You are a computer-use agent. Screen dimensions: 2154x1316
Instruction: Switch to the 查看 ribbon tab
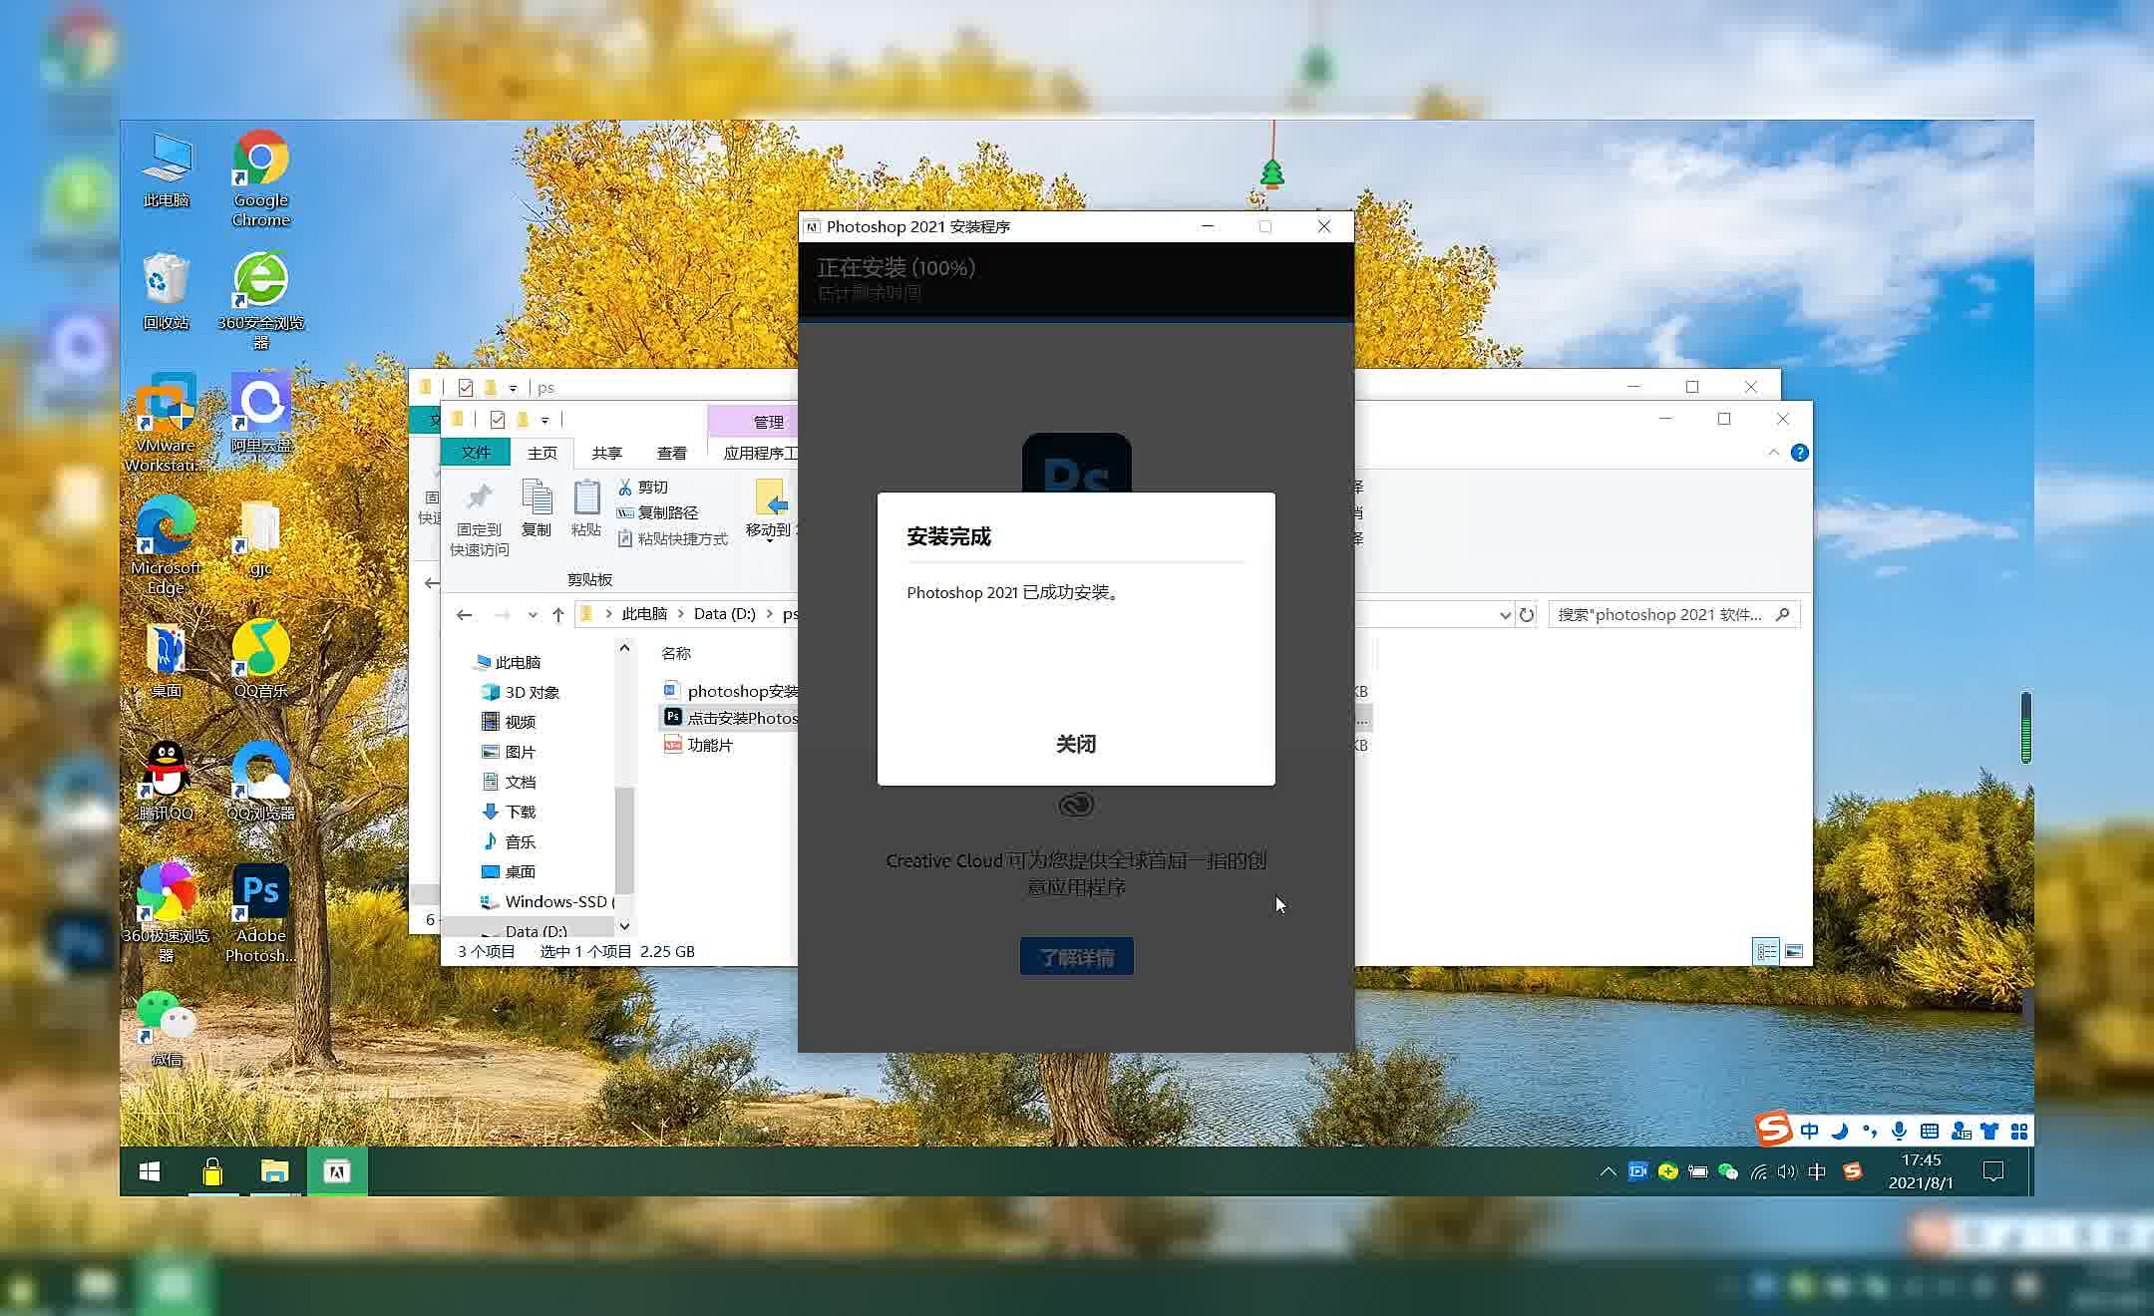pos(671,453)
